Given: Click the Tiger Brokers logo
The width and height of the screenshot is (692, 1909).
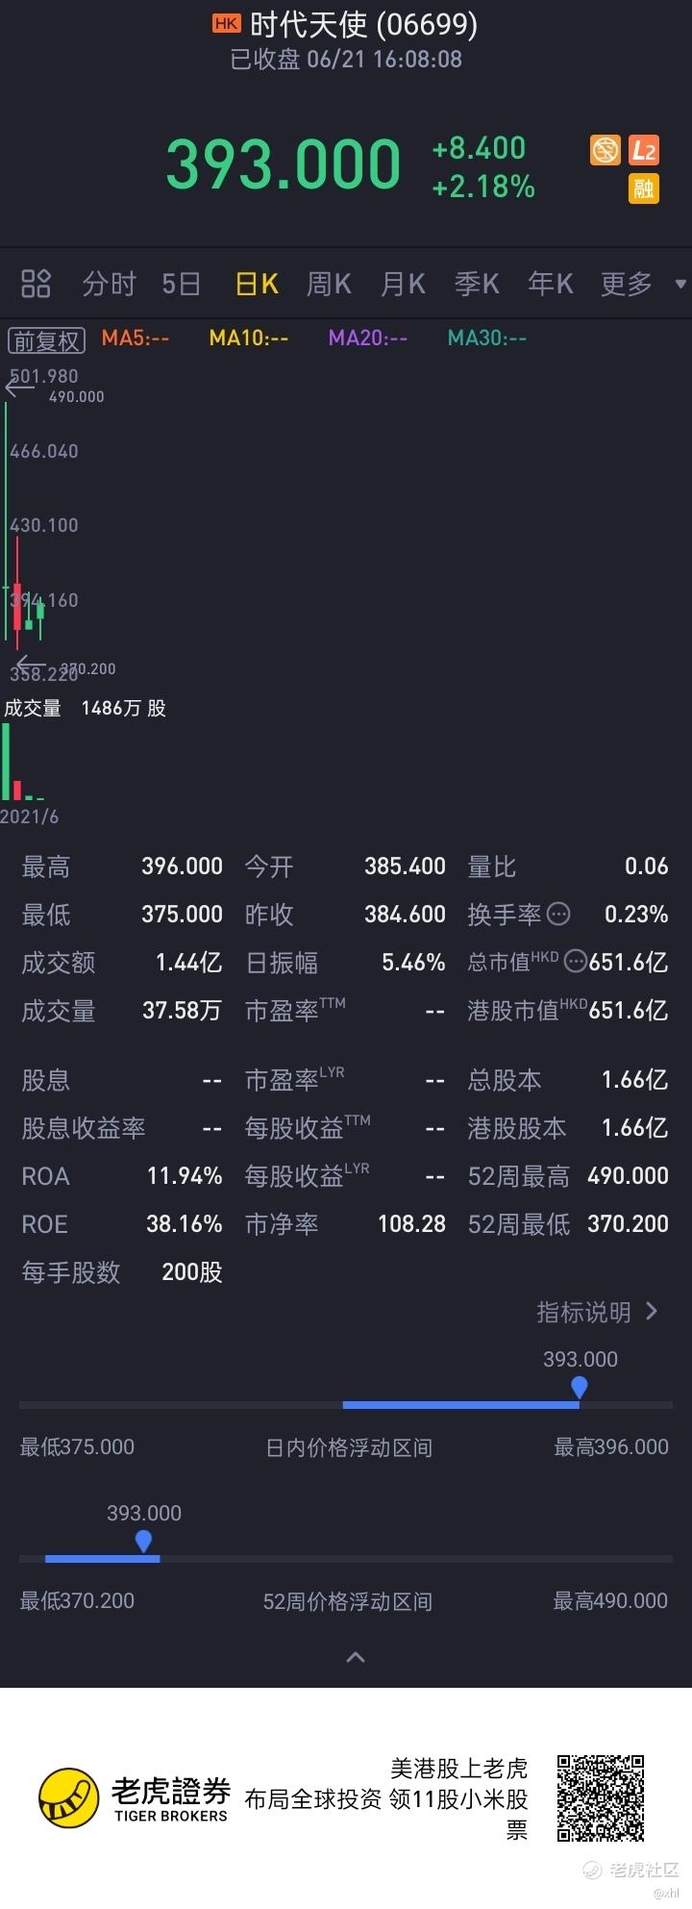Looking at the screenshot, I should click(x=134, y=1798).
